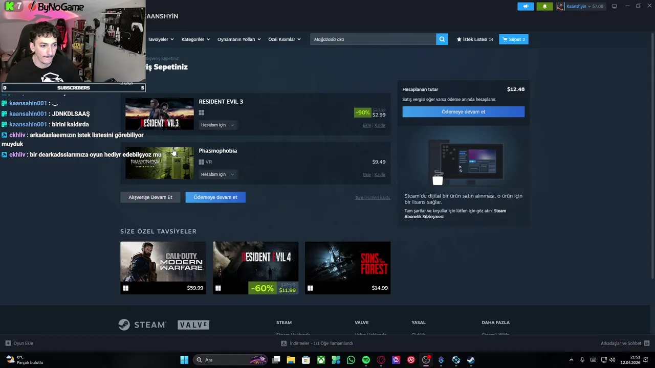Open the Phasmophobia title link
The height and width of the screenshot is (368, 655).
(218, 151)
